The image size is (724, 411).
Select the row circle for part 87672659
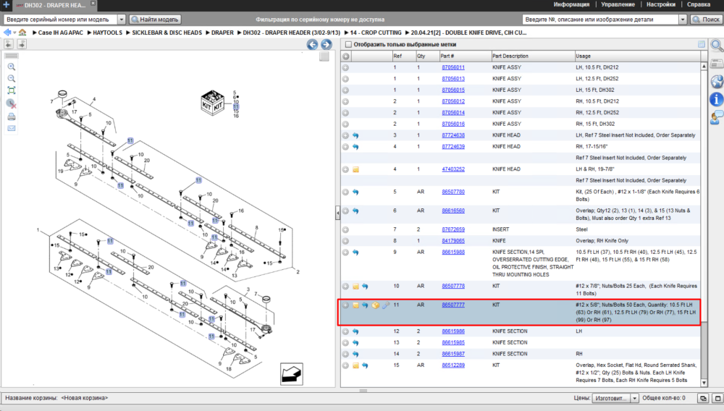345,229
